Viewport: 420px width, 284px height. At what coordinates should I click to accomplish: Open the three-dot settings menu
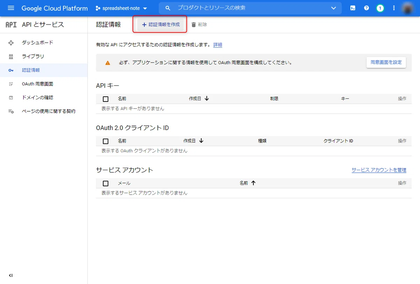pyautogui.click(x=394, y=8)
